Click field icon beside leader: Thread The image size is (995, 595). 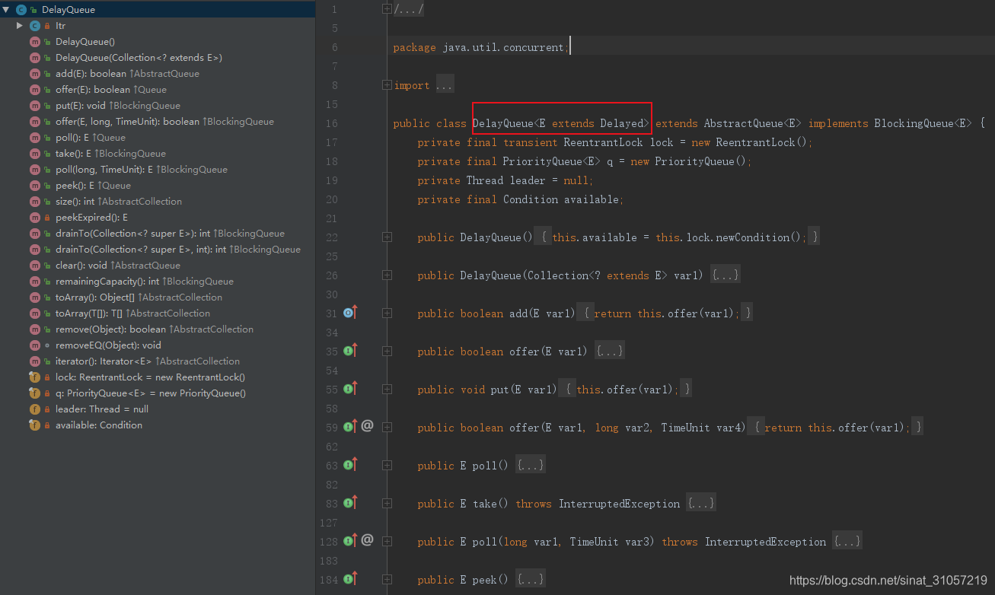(x=34, y=409)
